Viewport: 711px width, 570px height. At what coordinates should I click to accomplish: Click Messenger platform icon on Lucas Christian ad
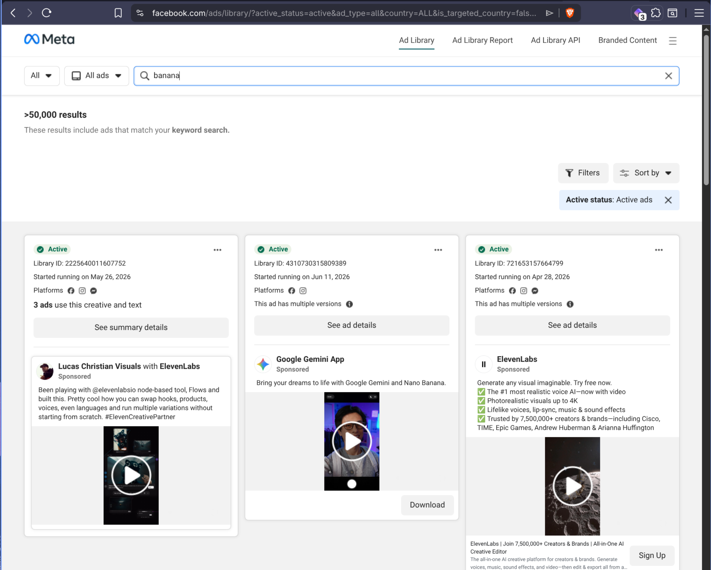93,291
